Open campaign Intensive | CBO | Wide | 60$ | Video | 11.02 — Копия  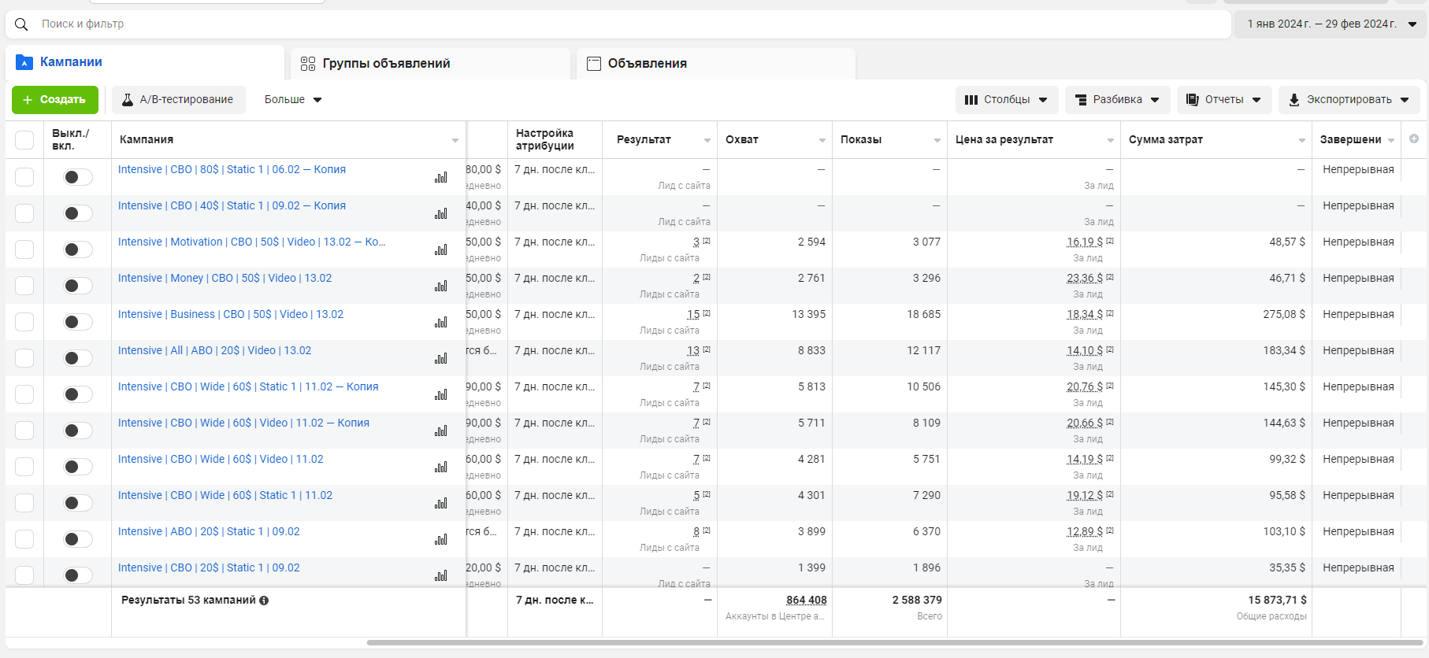(x=243, y=423)
